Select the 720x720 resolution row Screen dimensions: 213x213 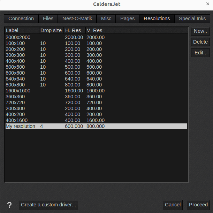[96, 102]
